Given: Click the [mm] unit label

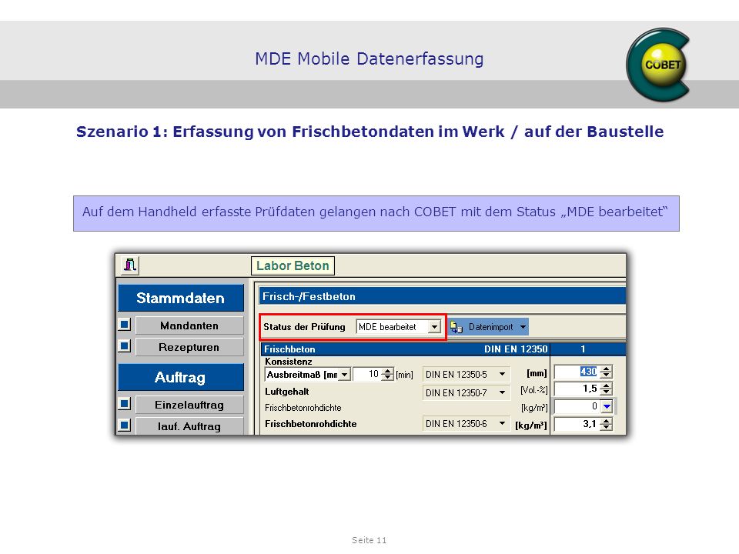Looking at the screenshot, I should coord(537,374).
